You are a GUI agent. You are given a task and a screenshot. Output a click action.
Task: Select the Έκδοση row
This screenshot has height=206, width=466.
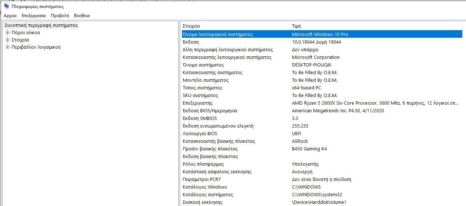pyautogui.click(x=322, y=42)
